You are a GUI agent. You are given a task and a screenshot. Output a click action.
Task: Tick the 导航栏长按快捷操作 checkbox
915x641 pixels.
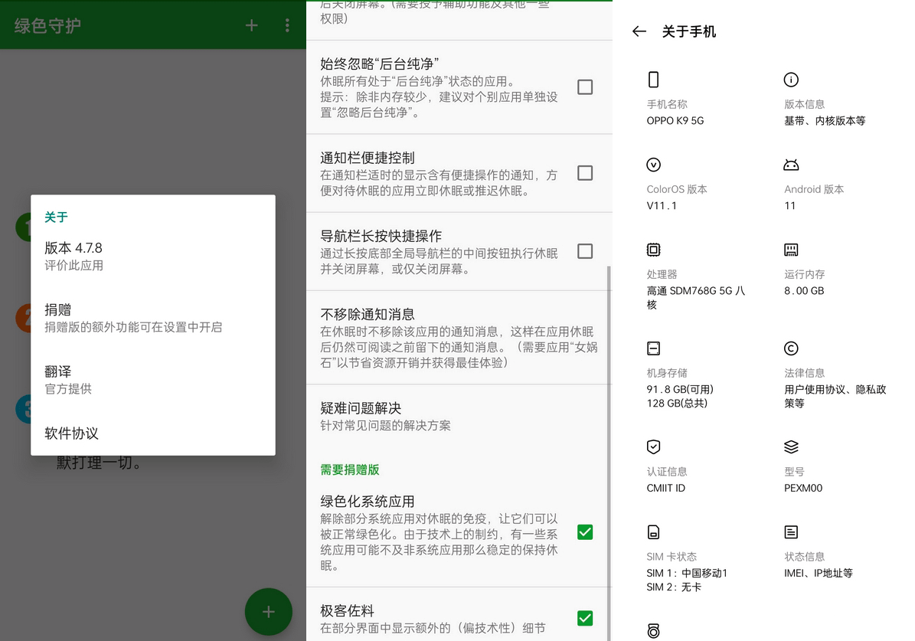pos(585,251)
